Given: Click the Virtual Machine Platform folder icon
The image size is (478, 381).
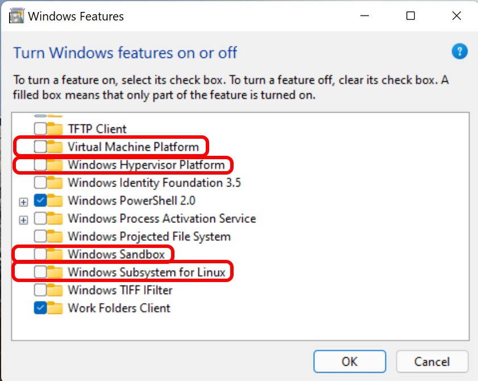Looking at the screenshot, I should pyautogui.click(x=55, y=146).
